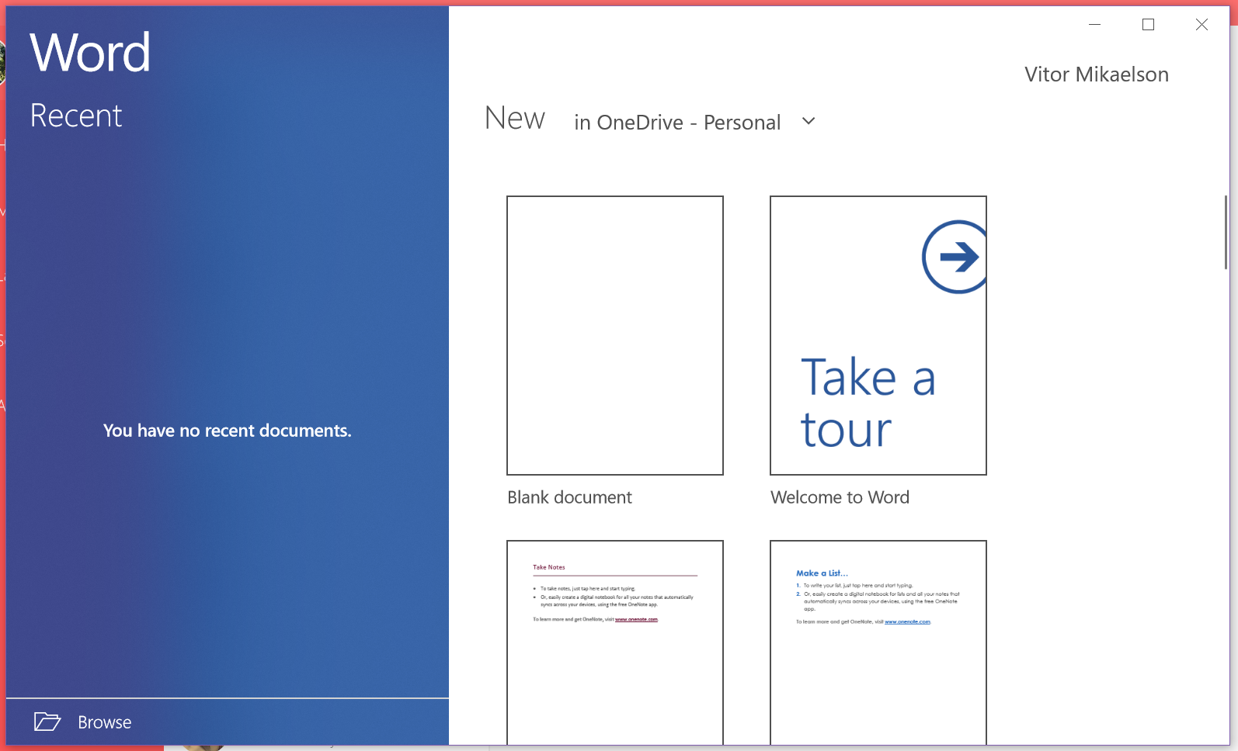1238x751 pixels.
Task: Open the Take a tour template
Action: [878, 335]
